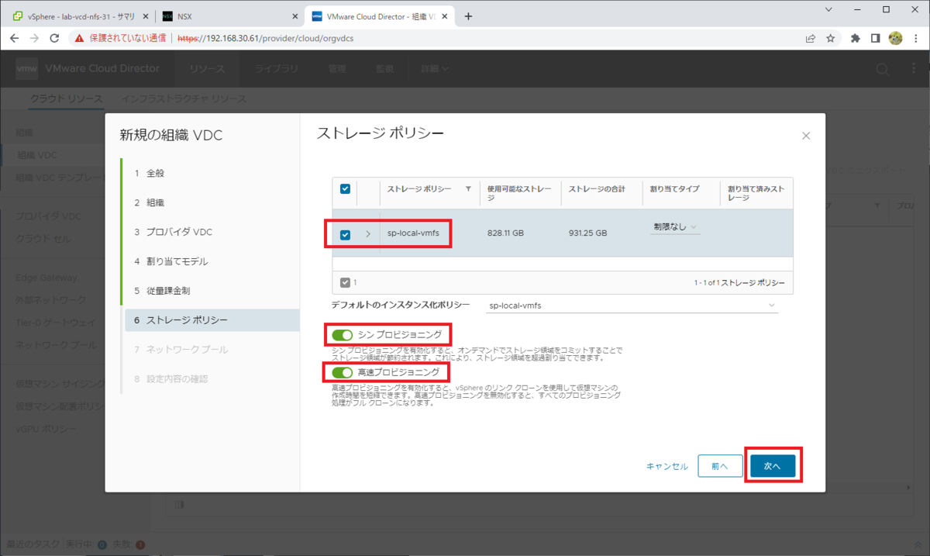The image size is (930, 556).
Task: Open the ライブラリ top menu
Action: (x=277, y=69)
